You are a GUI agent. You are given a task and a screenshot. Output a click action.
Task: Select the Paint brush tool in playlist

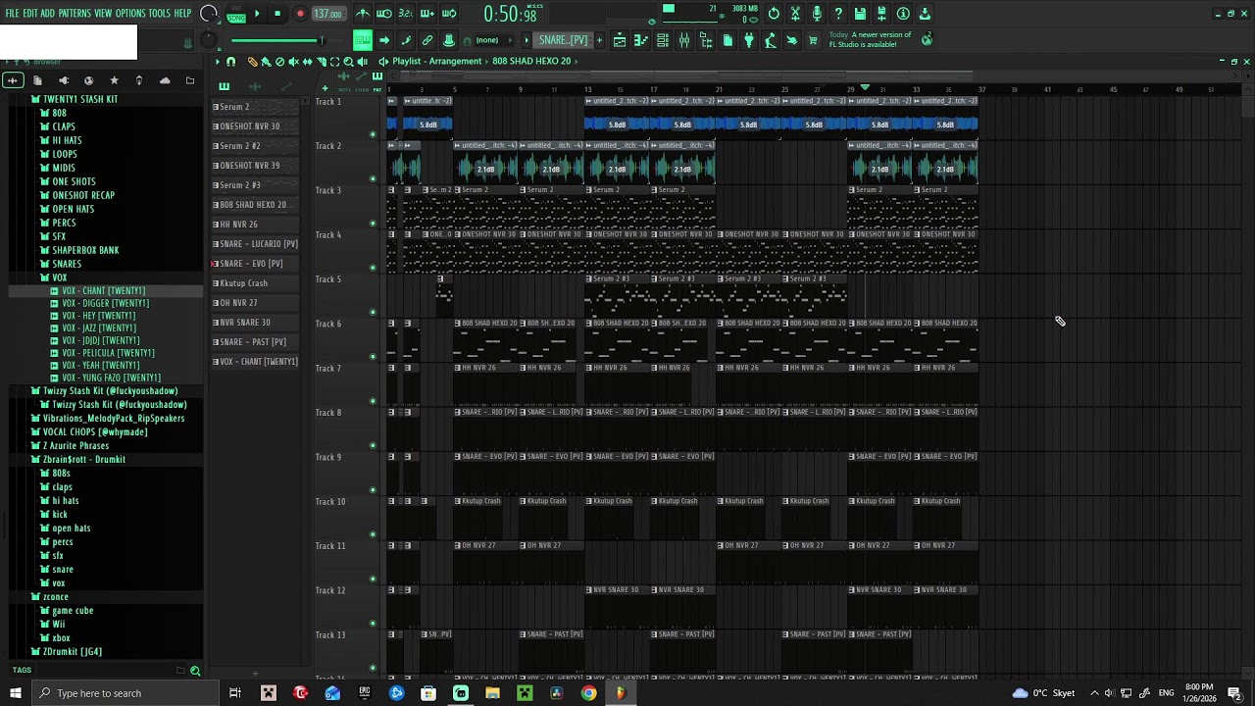[x=266, y=61]
